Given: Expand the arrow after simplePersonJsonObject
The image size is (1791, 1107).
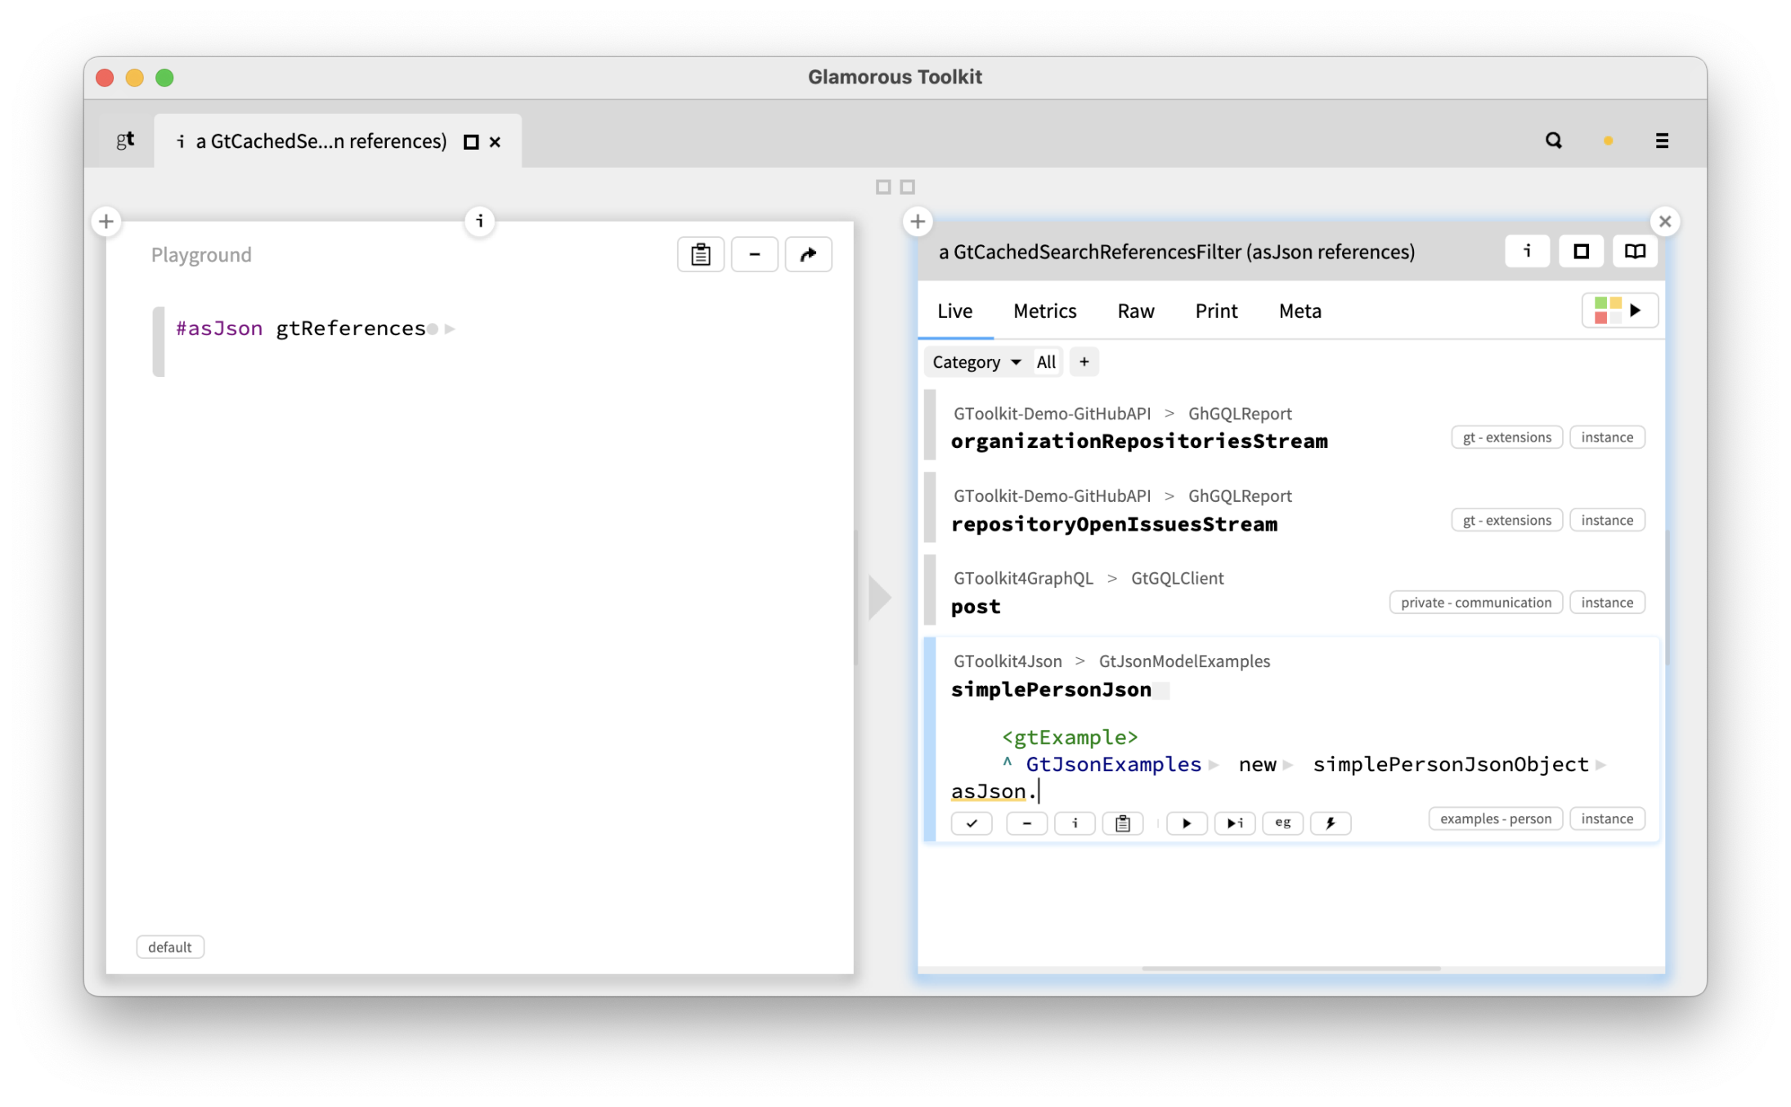Looking at the screenshot, I should pos(1600,764).
